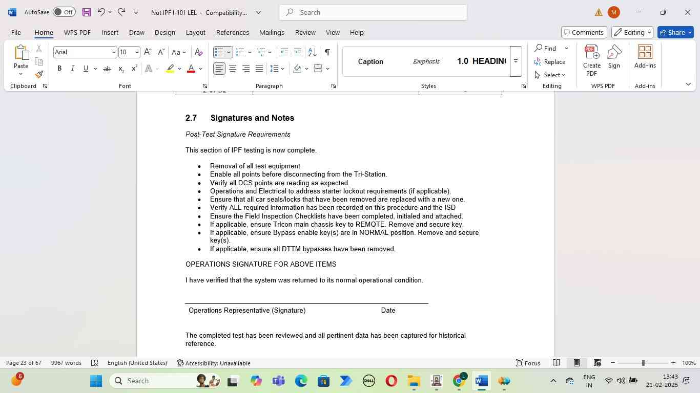The height and width of the screenshot is (393, 700).
Task: Switch to the Review tab
Action: [x=305, y=32]
